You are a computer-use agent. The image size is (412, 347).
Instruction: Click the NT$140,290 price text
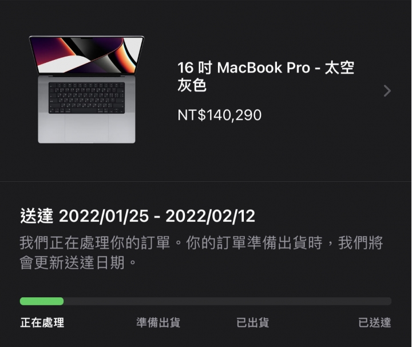pyautogui.click(x=219, y=115)
